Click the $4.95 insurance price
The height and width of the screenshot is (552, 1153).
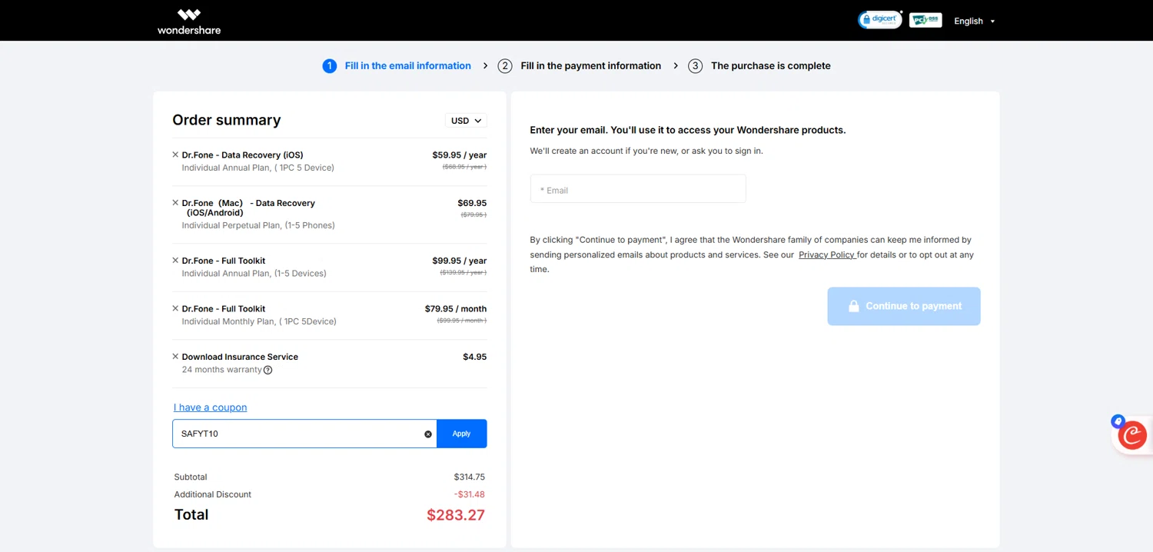(x=475, y=357)
